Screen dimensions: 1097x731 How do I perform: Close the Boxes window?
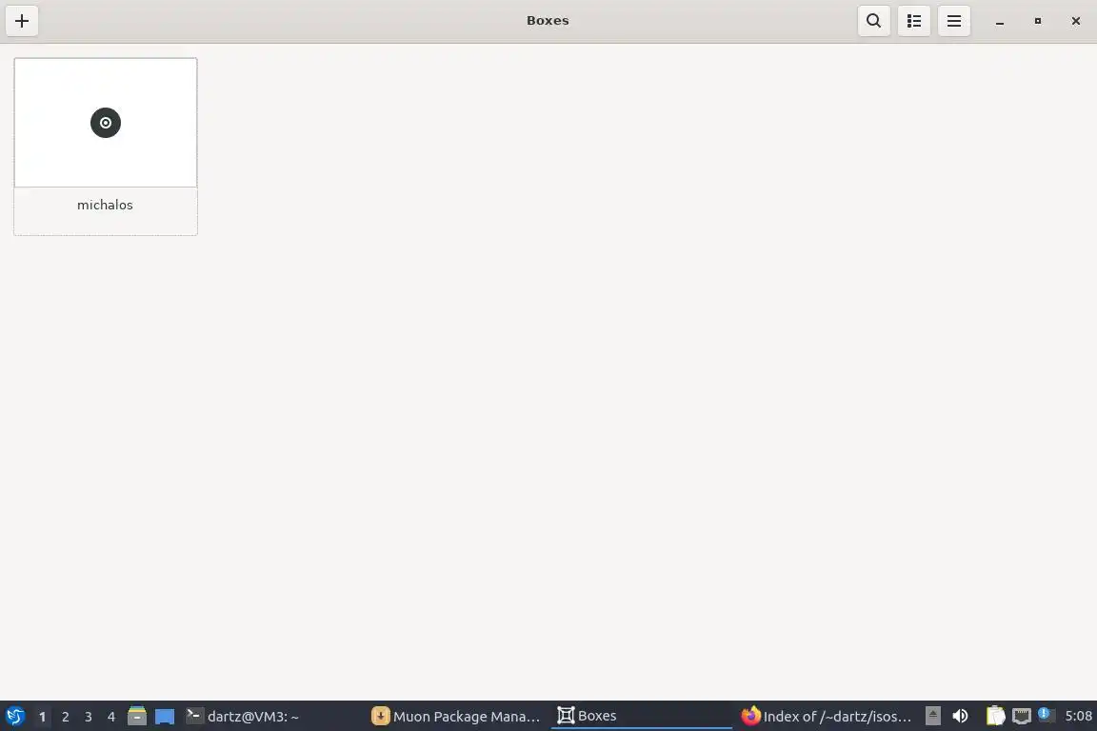[x=1076, y=21]
